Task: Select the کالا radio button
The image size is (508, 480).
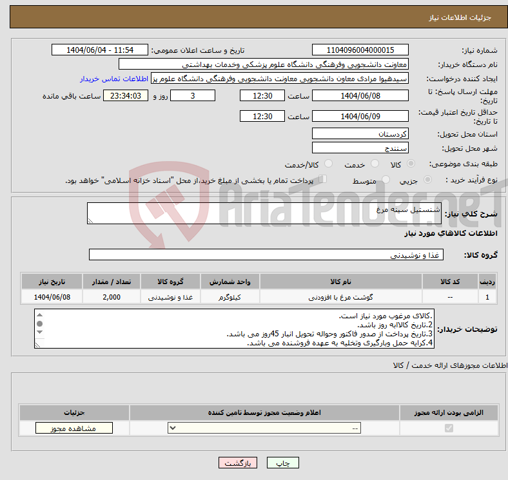Action: pyautogui.click(x=411, y=165)
